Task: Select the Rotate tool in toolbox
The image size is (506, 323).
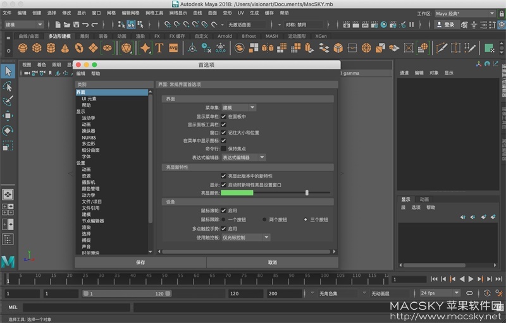Action: [8, 131]
